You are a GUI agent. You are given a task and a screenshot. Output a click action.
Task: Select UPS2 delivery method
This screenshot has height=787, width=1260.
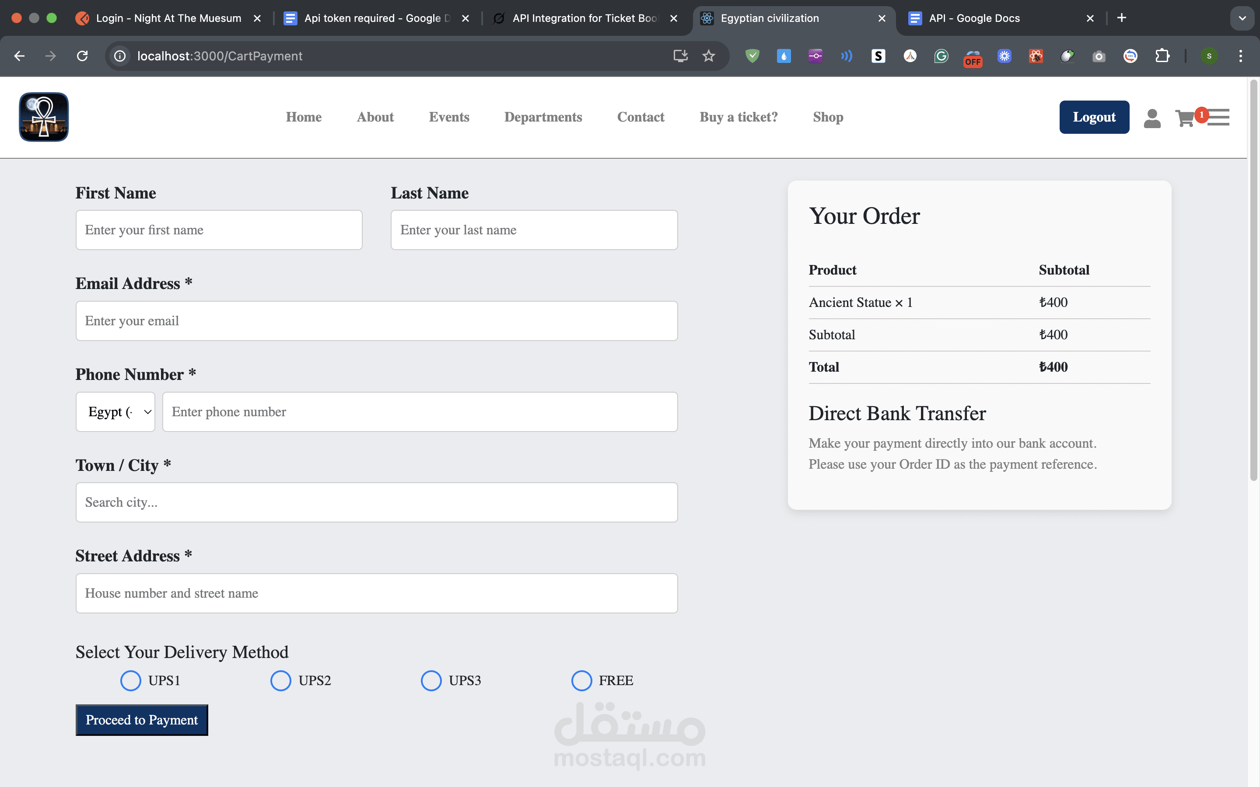[x=280, y=680]
